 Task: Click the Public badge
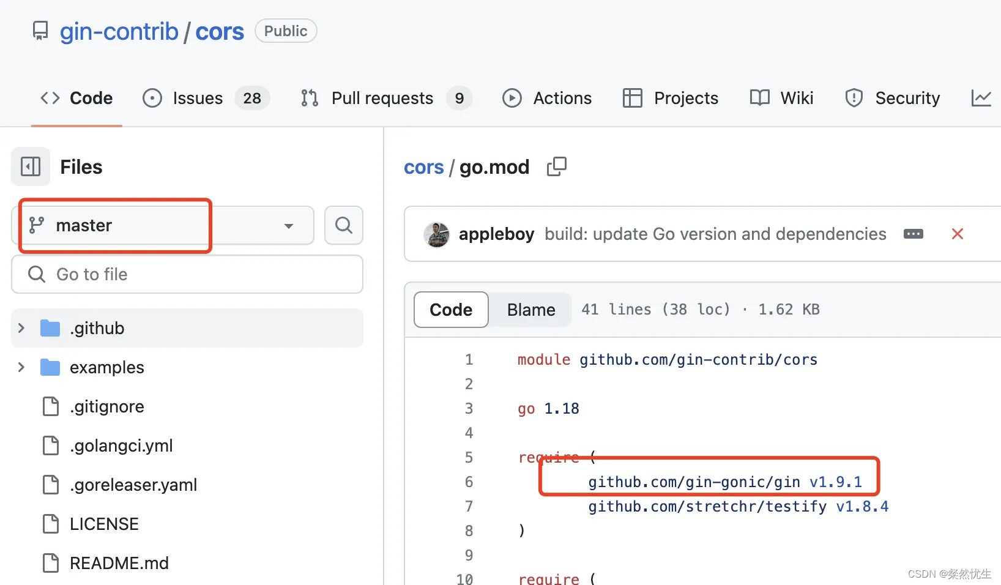tap(286, 31)
